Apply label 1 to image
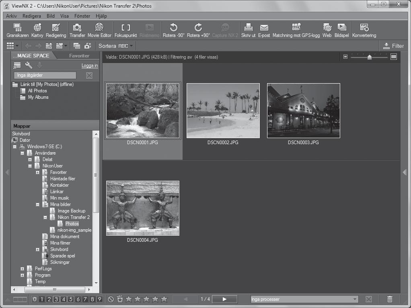This screenshot has width=411, height=308. coord(42,299)
